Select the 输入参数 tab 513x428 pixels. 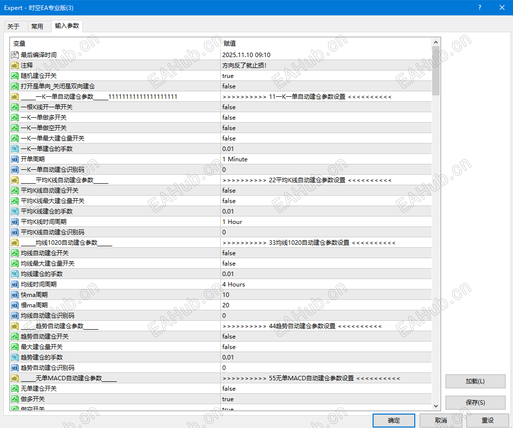pyautogui.click(x=67, y=26)
